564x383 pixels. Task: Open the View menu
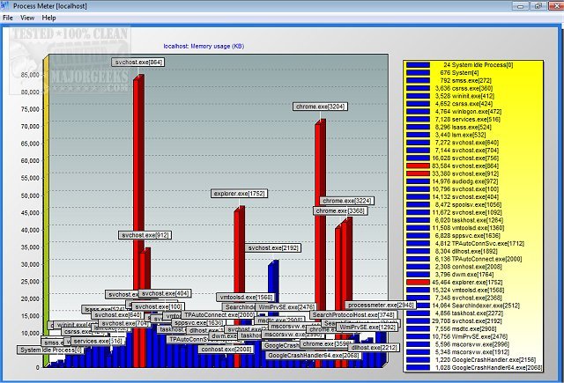click(x=27, y=18)
